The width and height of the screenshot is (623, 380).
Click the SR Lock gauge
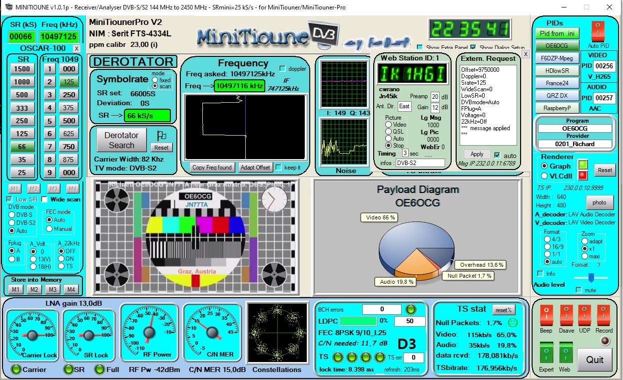(x=89, y=335)
